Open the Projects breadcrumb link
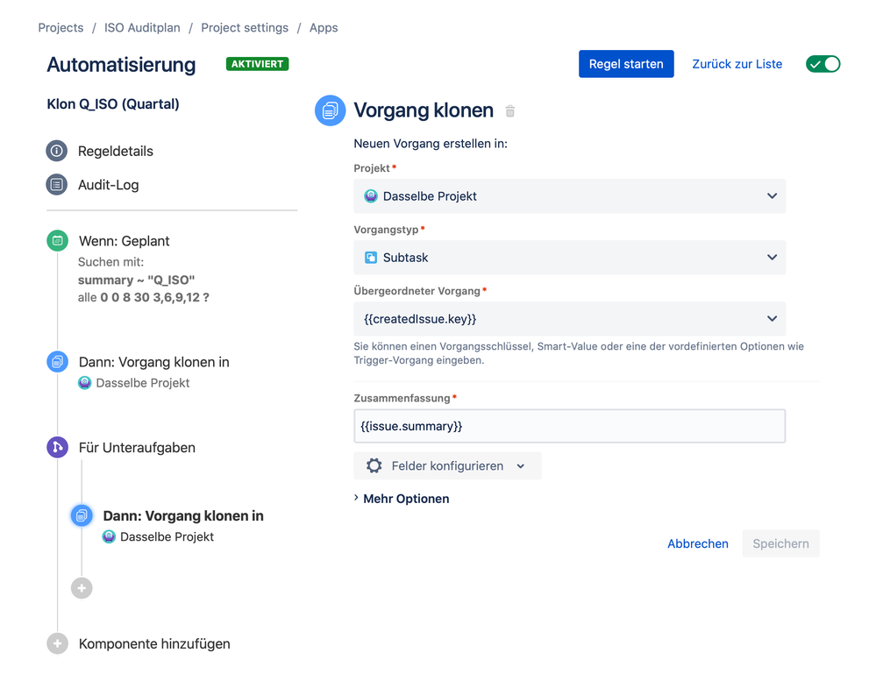 click(x=61, y=27)
